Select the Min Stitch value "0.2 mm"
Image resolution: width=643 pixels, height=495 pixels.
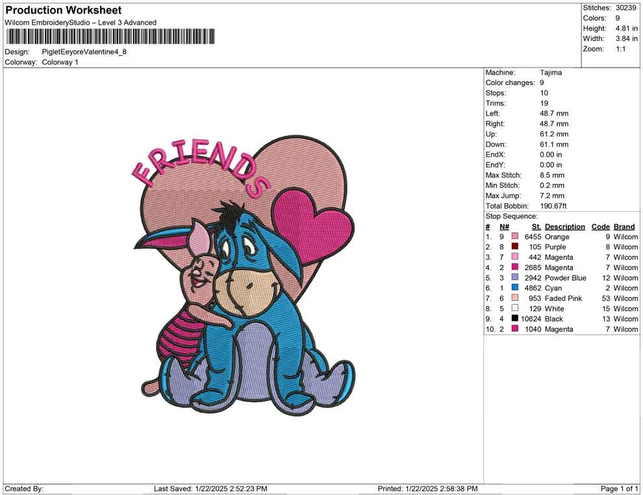[552, 185]
